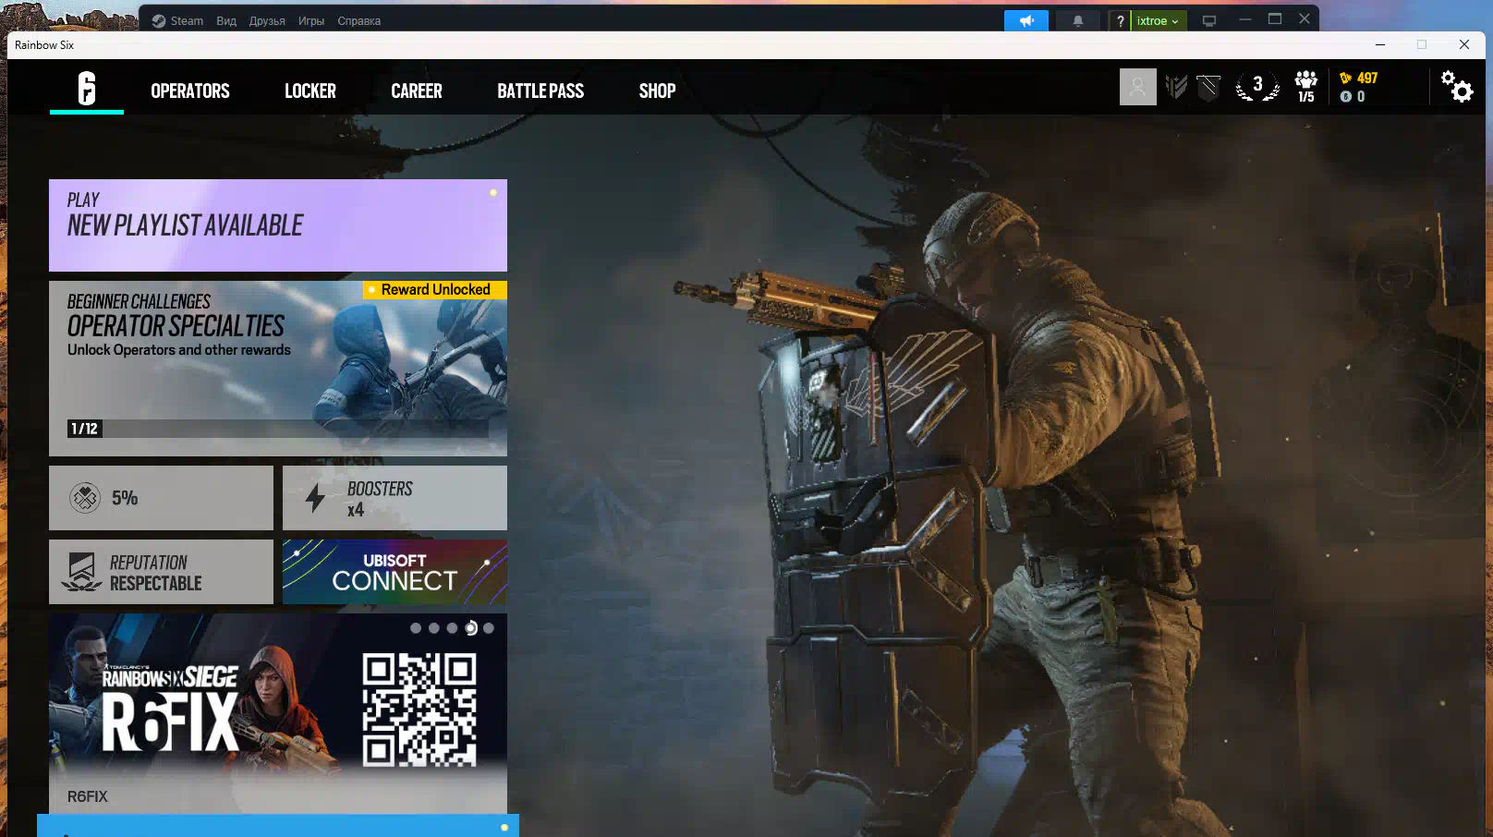1493x837 pixels.
Task: Open the Игры menu in Steam
Action: pos(311,20)
